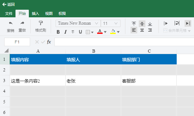Screen dimensions: 194x116
Task: Click the 返回 back arrow
Action: 4,5
